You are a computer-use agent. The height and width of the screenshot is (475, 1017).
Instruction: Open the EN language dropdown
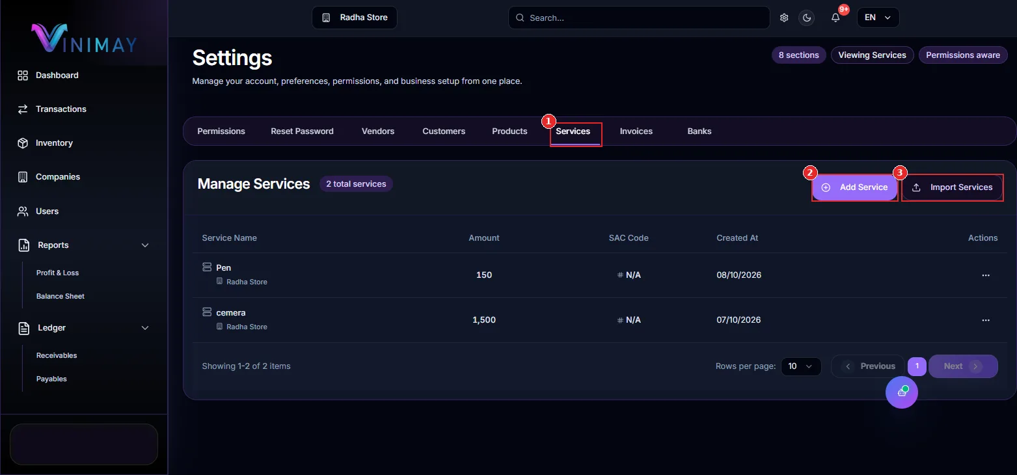pos(878,18)
